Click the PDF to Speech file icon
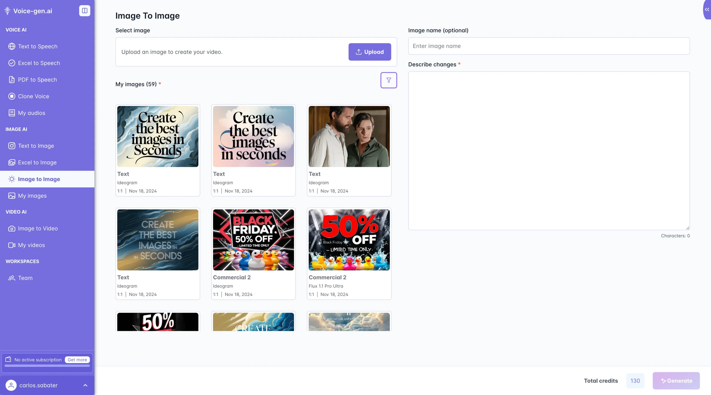Viewport: 711px width, 395px height. (12, 80)
